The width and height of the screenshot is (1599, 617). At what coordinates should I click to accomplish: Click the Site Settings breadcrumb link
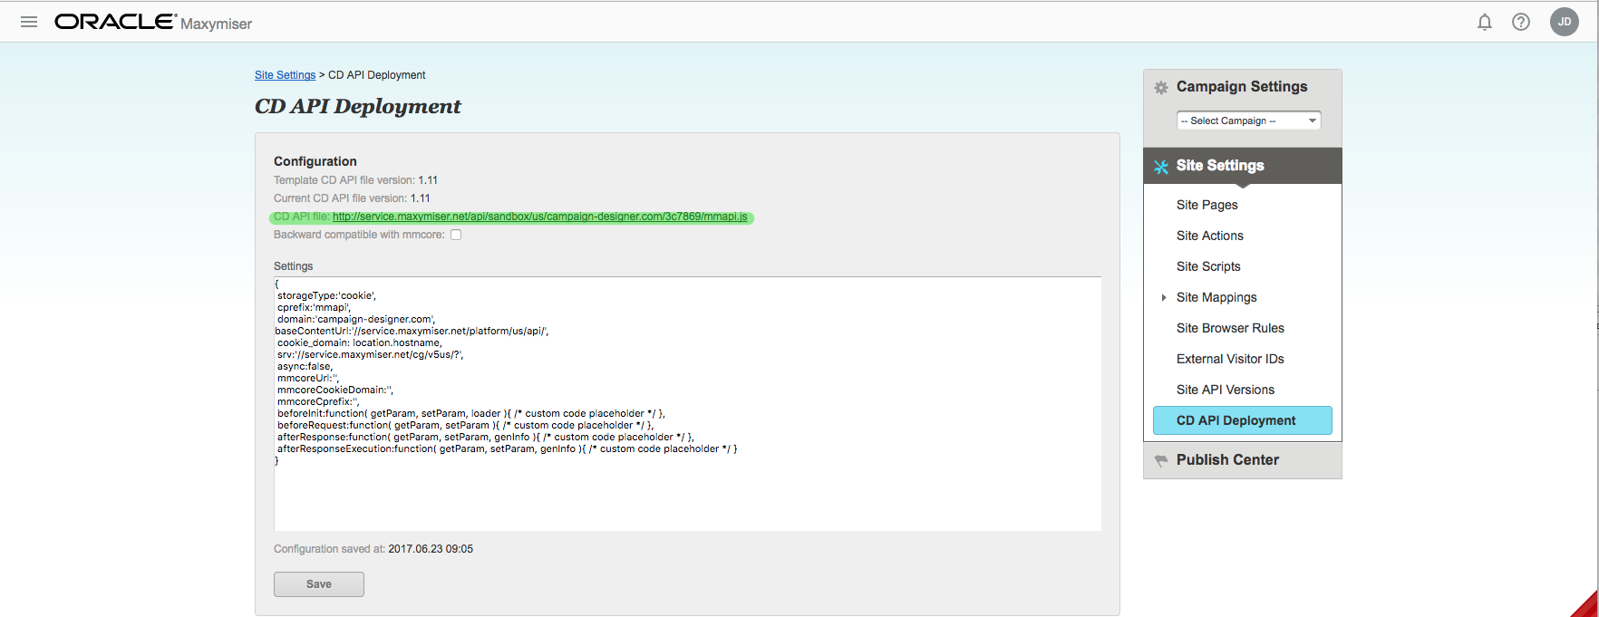(285, 75)
